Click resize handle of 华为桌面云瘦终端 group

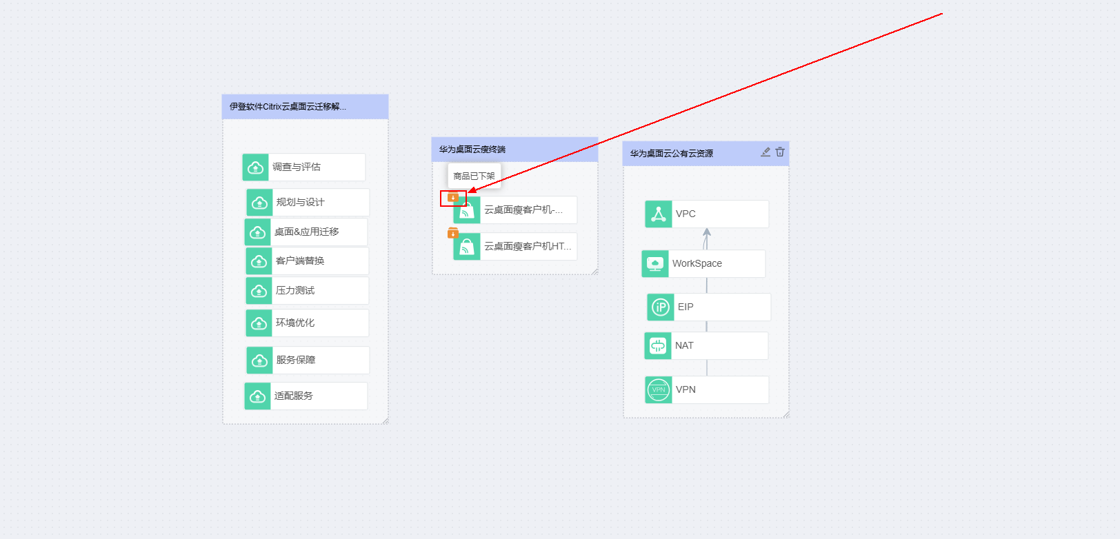pos(594,272)
